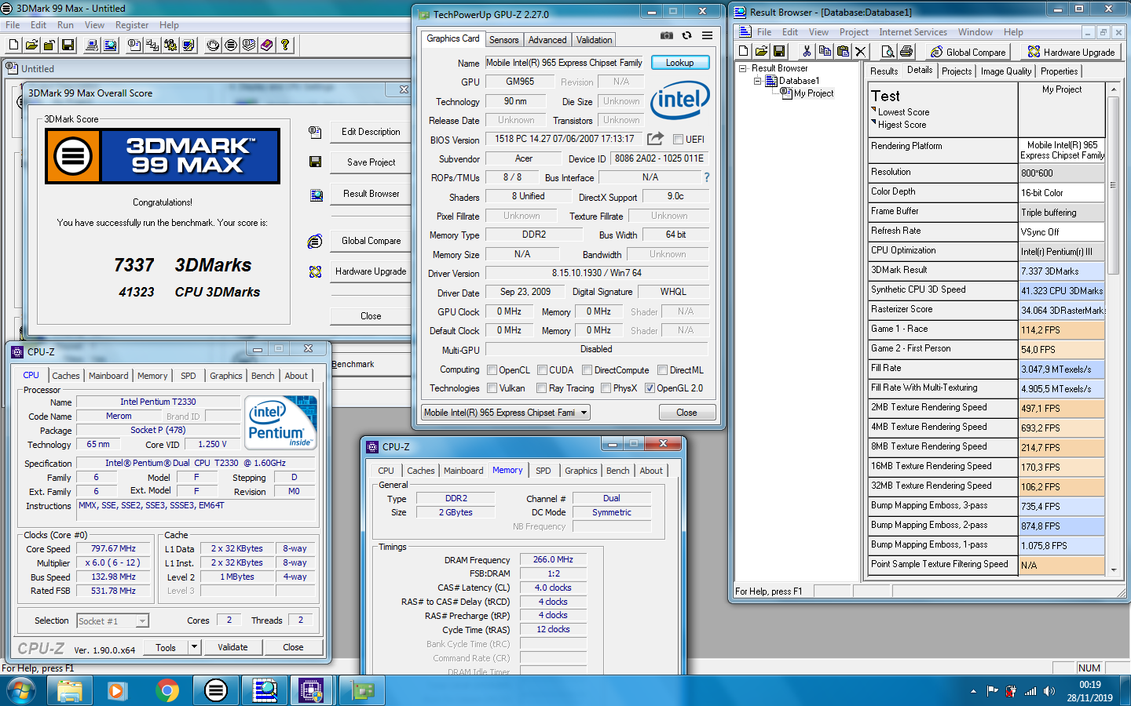Open Google Chrome from the taskbar

167,690
